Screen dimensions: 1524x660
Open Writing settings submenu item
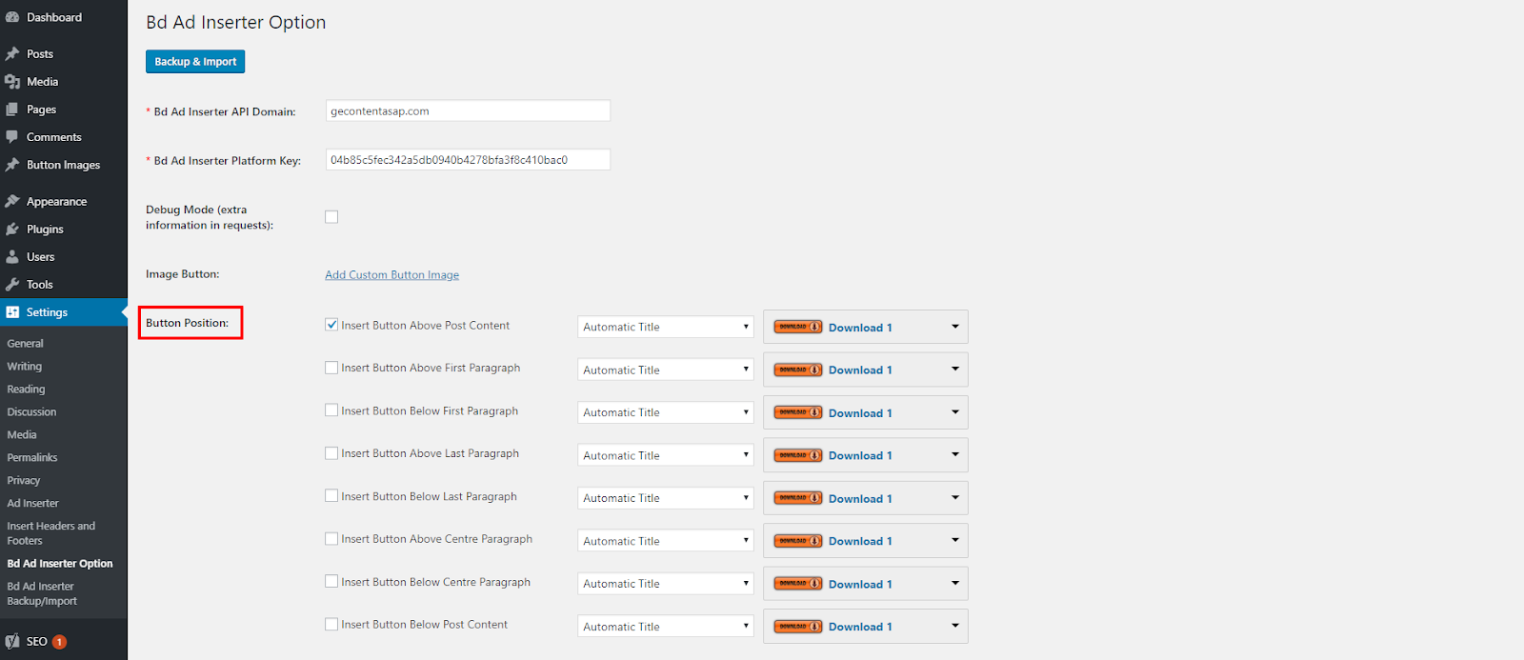(x=25, y=367)
